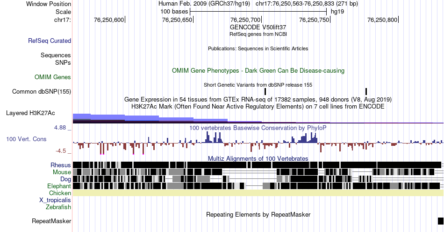
Task: Click the 76,250,750 ruler position
Action: click(x=315, y=20)
